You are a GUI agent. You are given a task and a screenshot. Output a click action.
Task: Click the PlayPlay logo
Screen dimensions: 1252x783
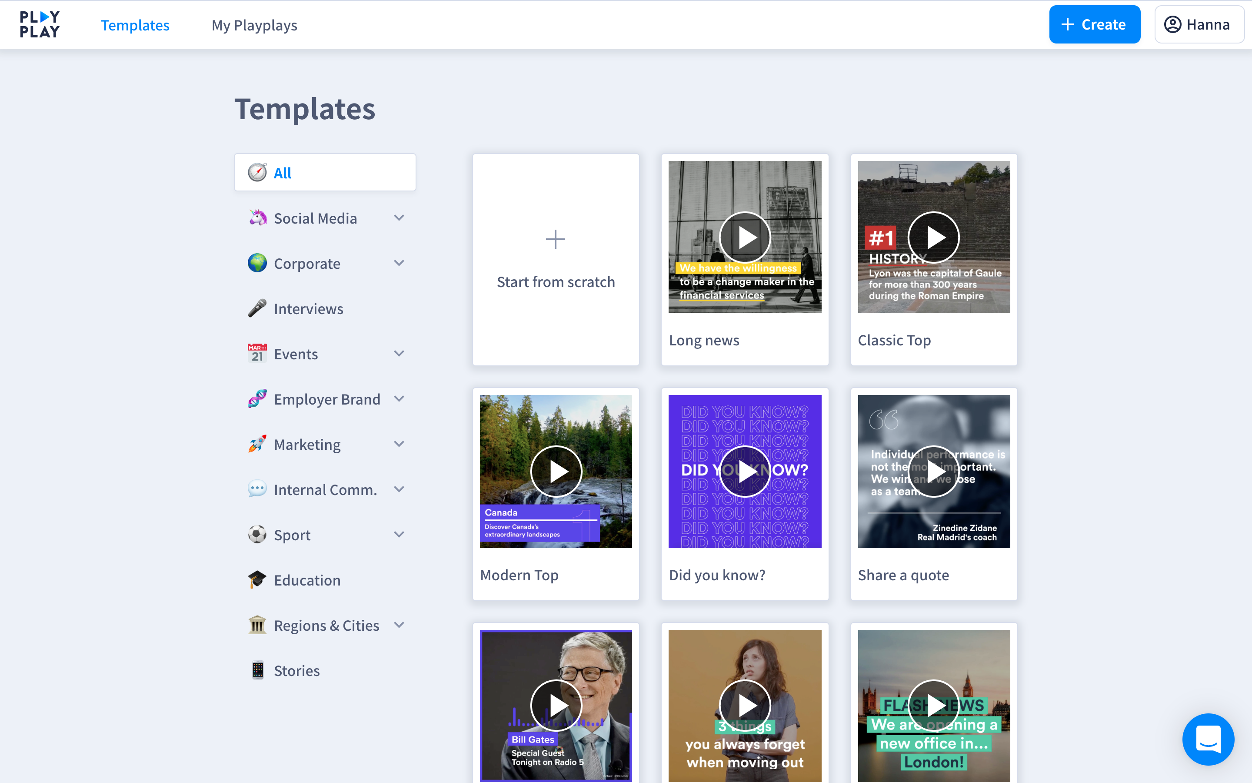(x=40, y=24)
